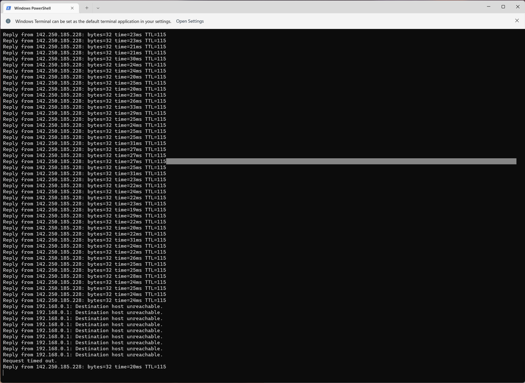Open Settings from the notification banner
The width and height of the screenshot is (525, 383).
[190, 21]
